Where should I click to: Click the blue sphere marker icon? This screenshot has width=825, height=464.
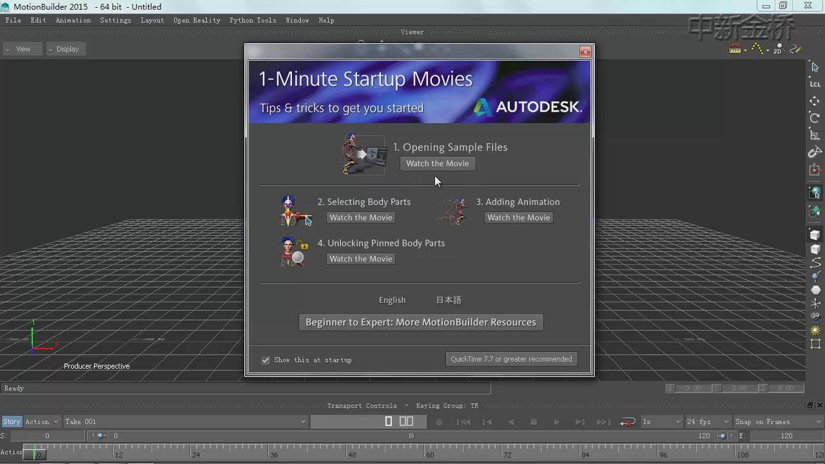[x=815, y=276]
